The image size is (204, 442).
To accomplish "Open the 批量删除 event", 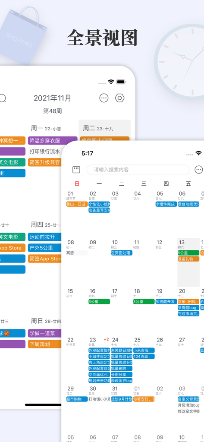I will [122, 369].
